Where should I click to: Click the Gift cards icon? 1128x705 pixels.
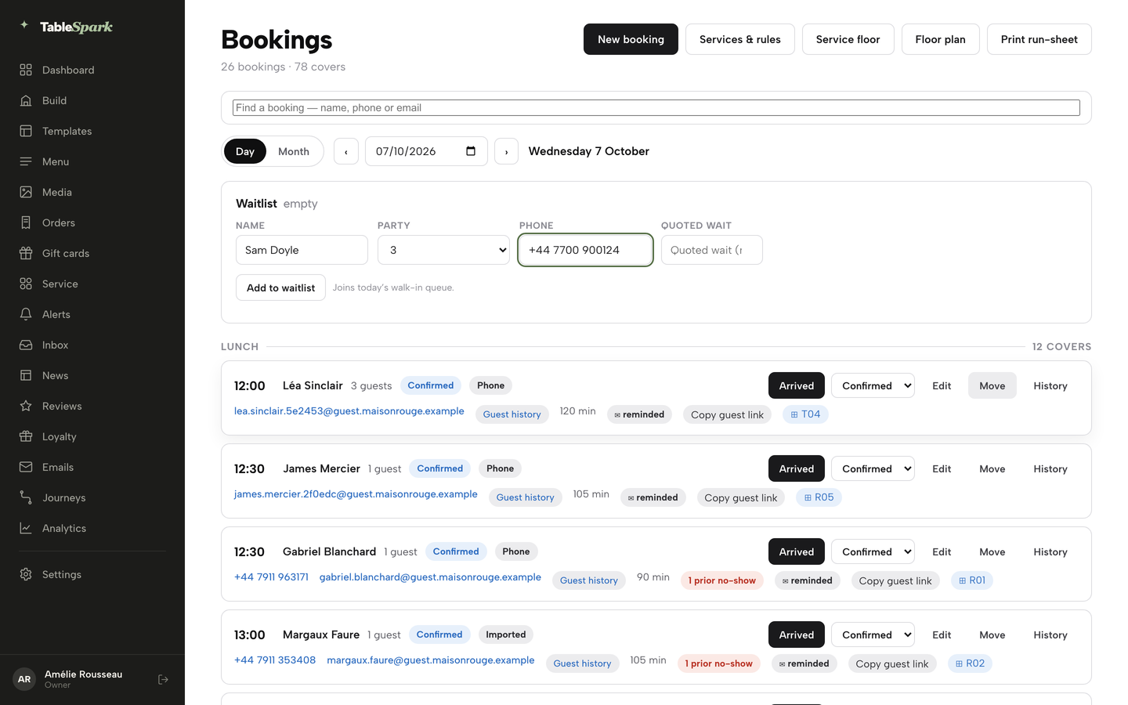tap(26, 253)
